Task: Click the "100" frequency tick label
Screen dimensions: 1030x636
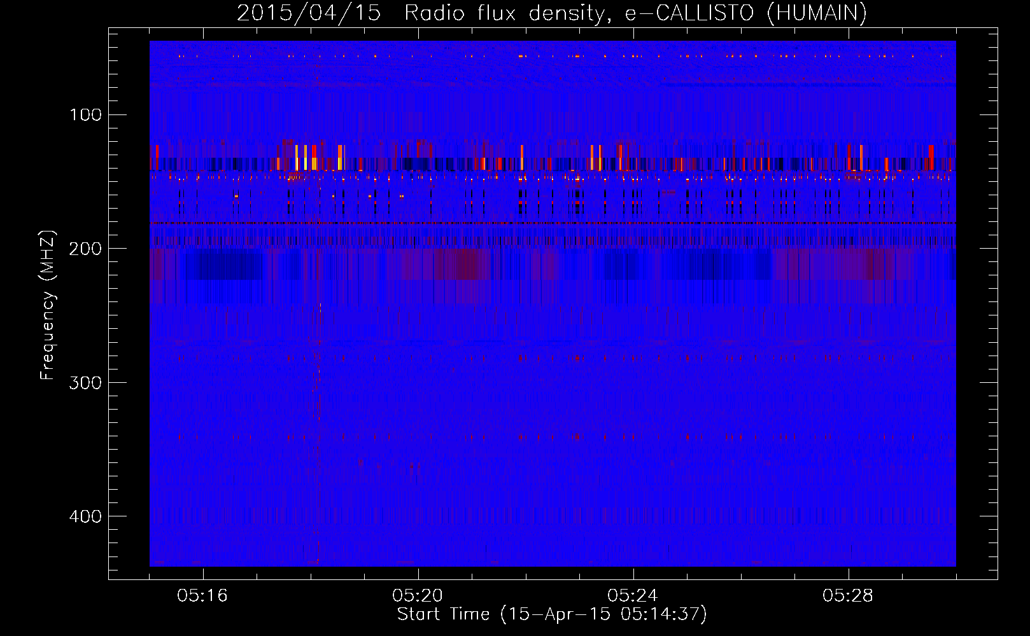Action: (86, 114)
